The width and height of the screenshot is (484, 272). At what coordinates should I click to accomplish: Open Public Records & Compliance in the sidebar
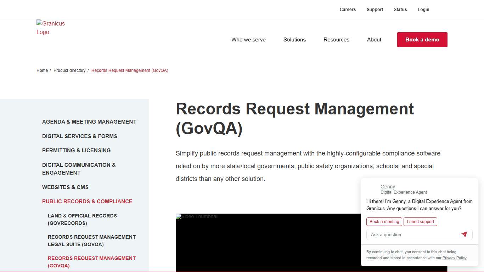tap(87, 201)
